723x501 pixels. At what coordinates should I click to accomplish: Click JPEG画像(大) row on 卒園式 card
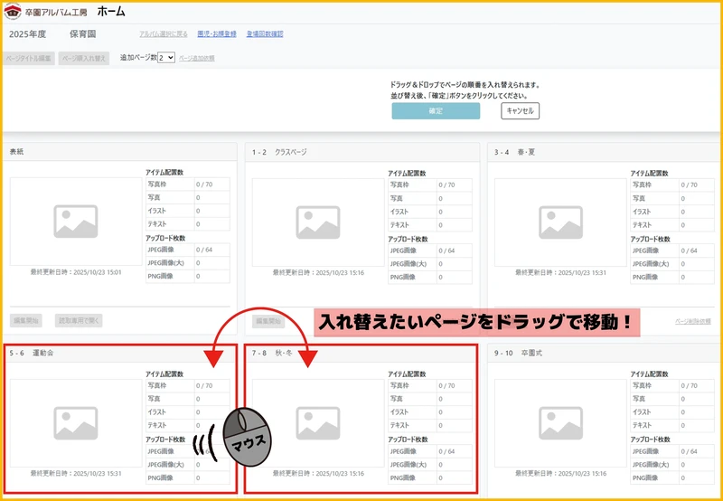click(x=672, y=465)
